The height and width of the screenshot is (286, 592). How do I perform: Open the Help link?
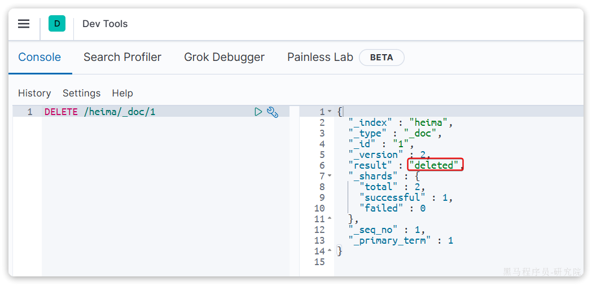(x=122, y=93)
